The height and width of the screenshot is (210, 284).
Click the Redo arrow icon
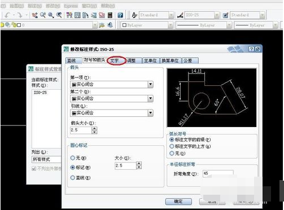pyautogui.click(x=19, y=15)
